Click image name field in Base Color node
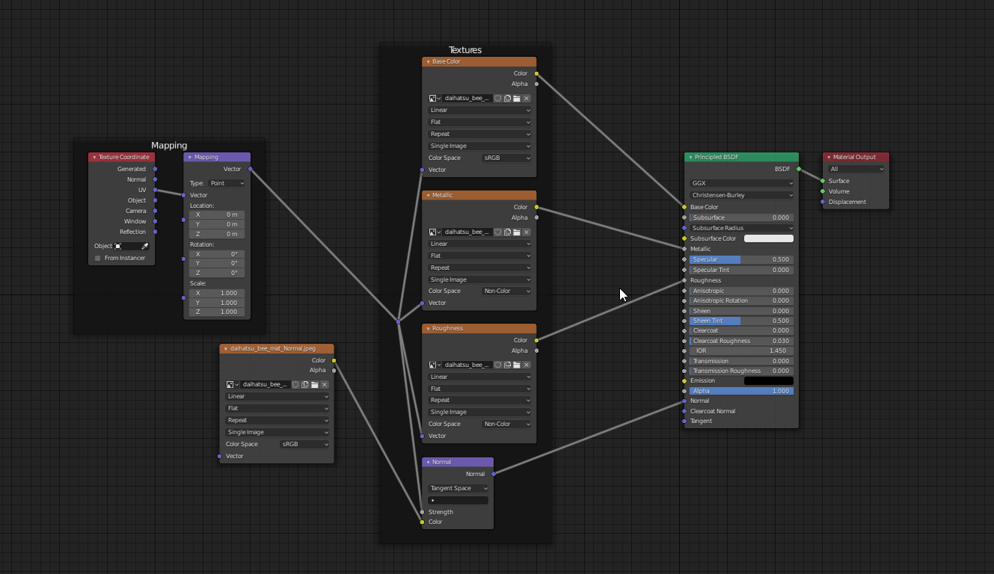This screenshot has height=574, width=994. [x=467, y=98]
